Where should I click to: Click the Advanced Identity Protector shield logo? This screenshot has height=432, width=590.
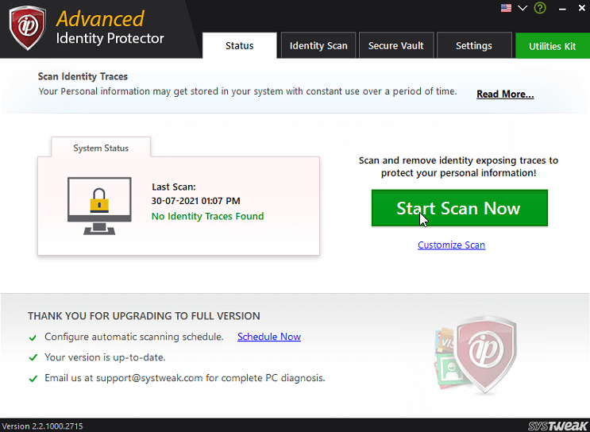click(28, 28)
